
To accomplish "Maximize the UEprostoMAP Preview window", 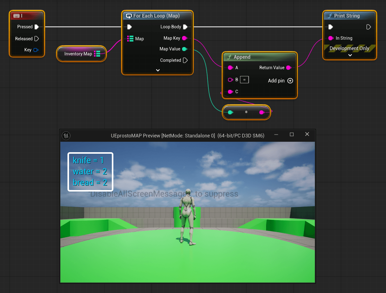I will (292, 134).
